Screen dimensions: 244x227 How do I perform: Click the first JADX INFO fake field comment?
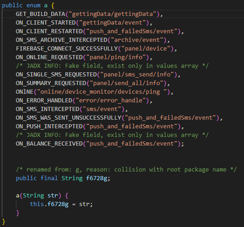pyautogui.click(x=112, y=66)
